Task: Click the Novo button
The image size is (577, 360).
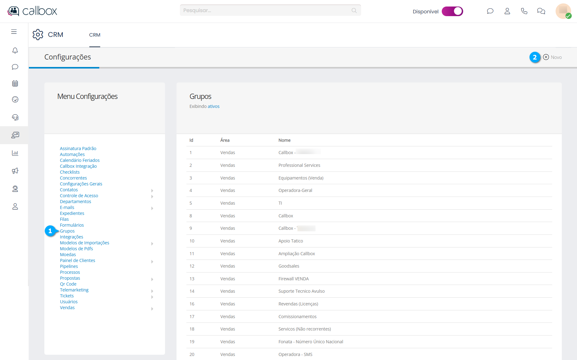Action: click(x=552, y=57)
